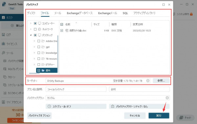197x124 pixels.
Task: Expand the knowledge folder node
Action: (x=34, y=53)
